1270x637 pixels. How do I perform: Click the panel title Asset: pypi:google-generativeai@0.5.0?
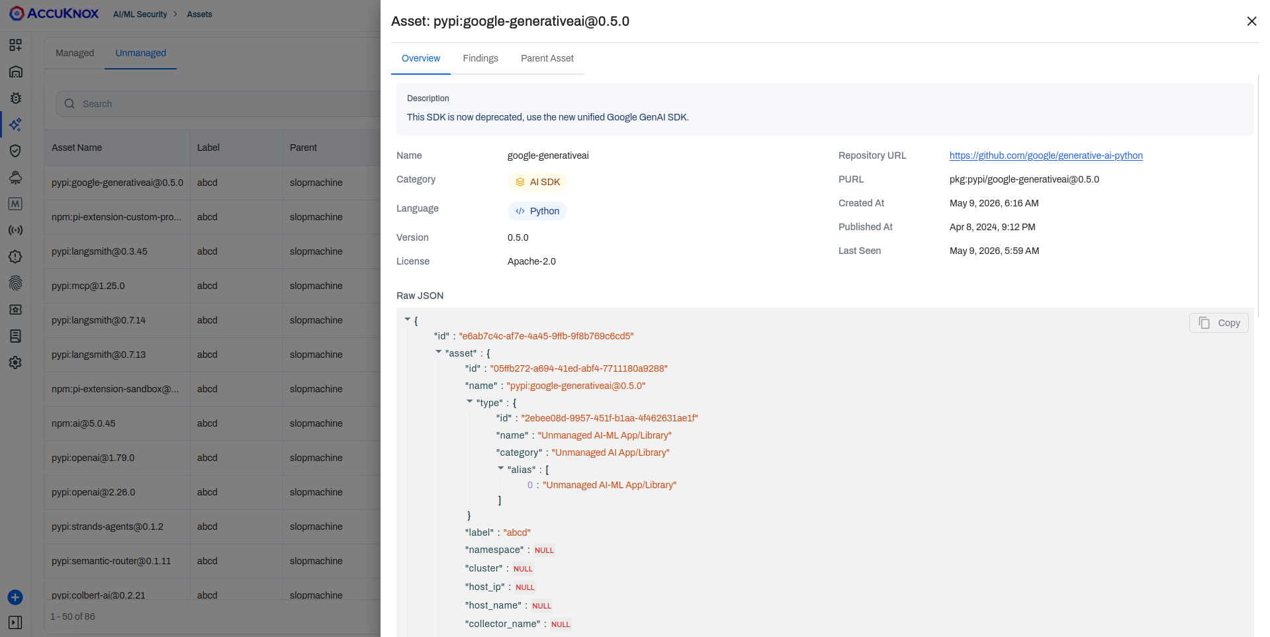[510, 21]
